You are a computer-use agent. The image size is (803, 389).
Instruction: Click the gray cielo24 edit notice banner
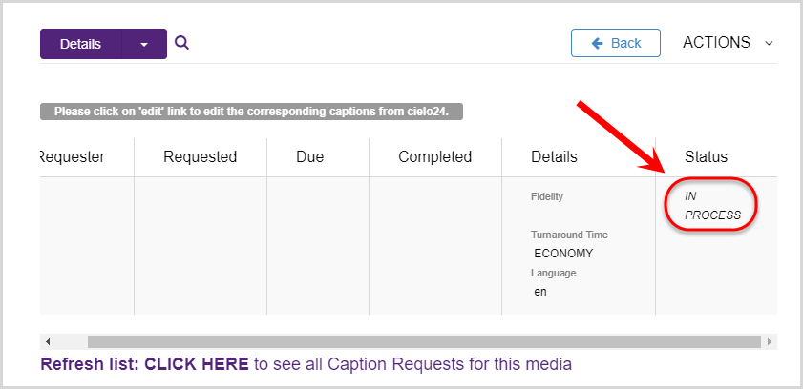[251, 112]
